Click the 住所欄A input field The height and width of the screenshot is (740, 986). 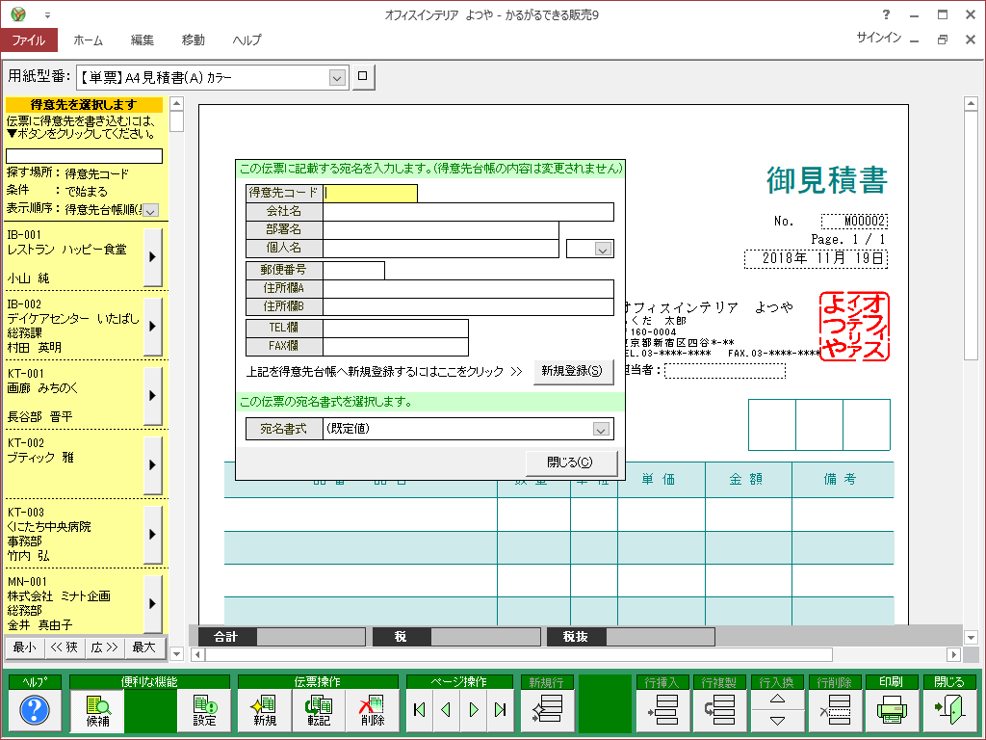[x=469, y=289]
